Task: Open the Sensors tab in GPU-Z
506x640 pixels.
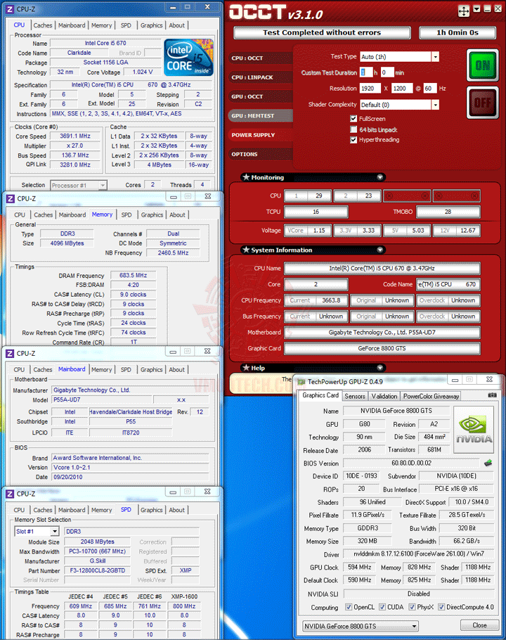Action: click(x=355, y=396)
